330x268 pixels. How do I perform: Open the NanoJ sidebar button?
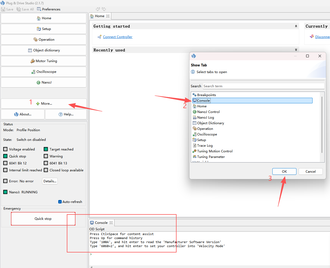point(44,82)
